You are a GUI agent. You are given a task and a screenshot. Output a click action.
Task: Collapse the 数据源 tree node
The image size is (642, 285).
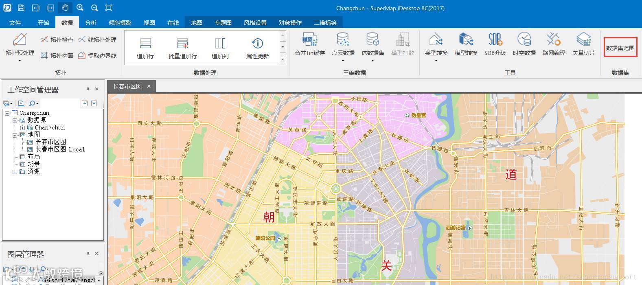point(15,120)
